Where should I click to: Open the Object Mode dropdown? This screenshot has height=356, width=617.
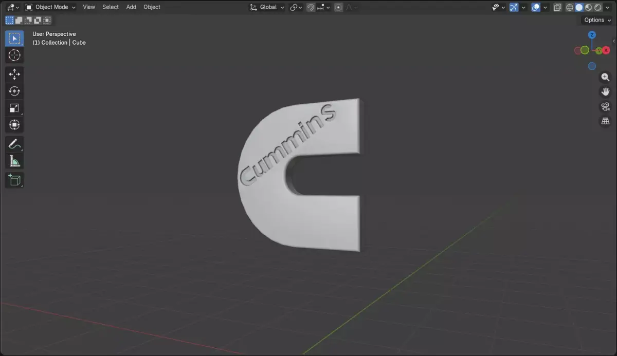(x=50, y=7)
